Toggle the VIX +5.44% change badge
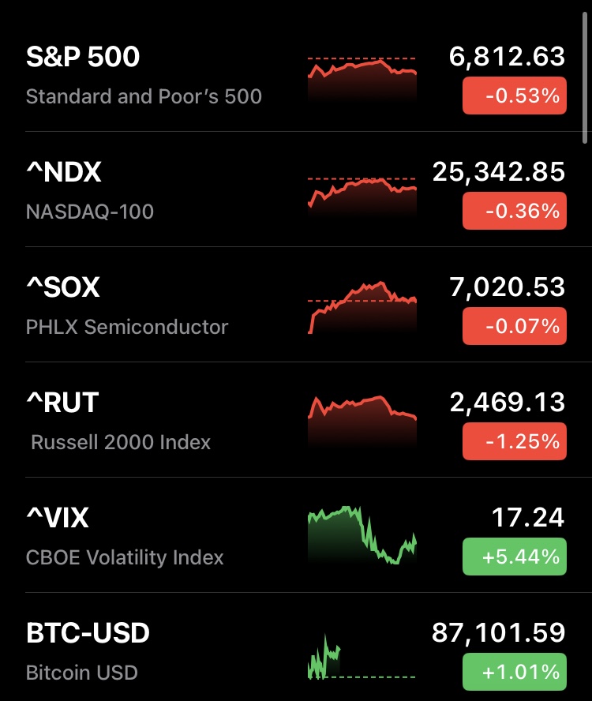 click(514, 557)
